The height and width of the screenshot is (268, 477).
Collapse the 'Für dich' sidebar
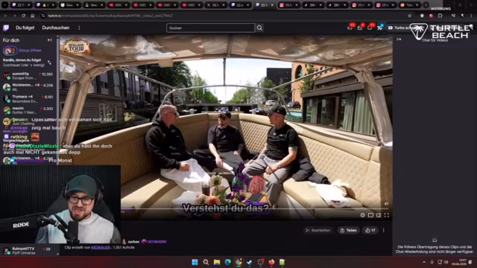click(50, 40)
